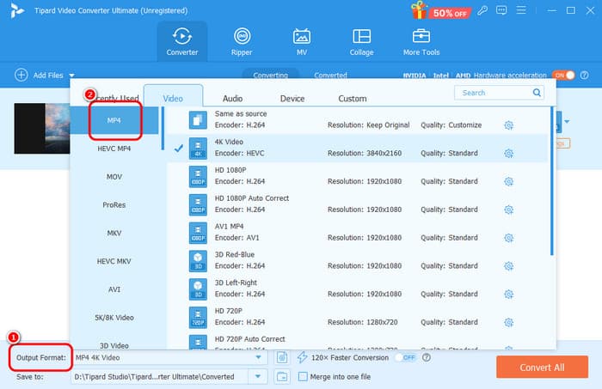Select ProRes format category
The height and width of the screenshot is (389, 602).
pos(114,204)
